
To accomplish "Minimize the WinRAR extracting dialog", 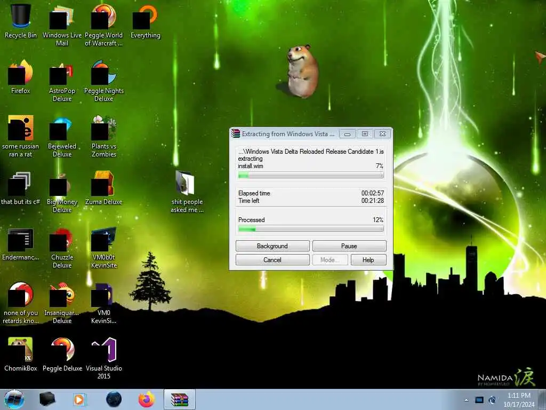I will point(347,134).
